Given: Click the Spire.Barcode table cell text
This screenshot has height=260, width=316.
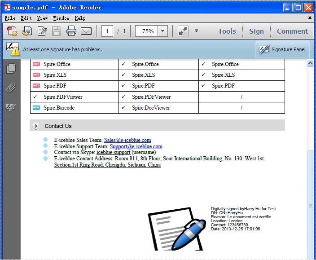Looking at the screenshot, I should point(59,108).
